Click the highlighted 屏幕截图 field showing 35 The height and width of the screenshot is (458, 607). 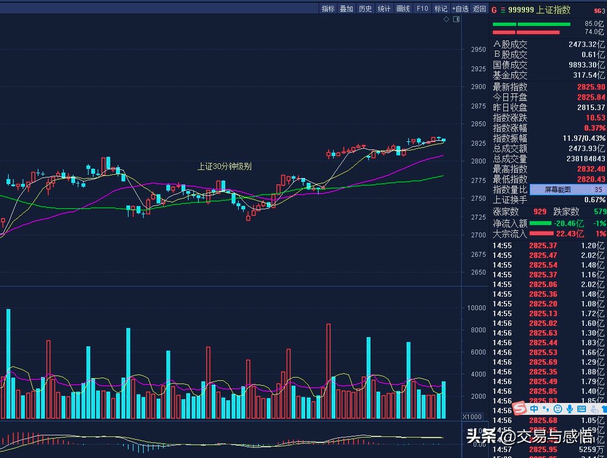click(566, 189)
